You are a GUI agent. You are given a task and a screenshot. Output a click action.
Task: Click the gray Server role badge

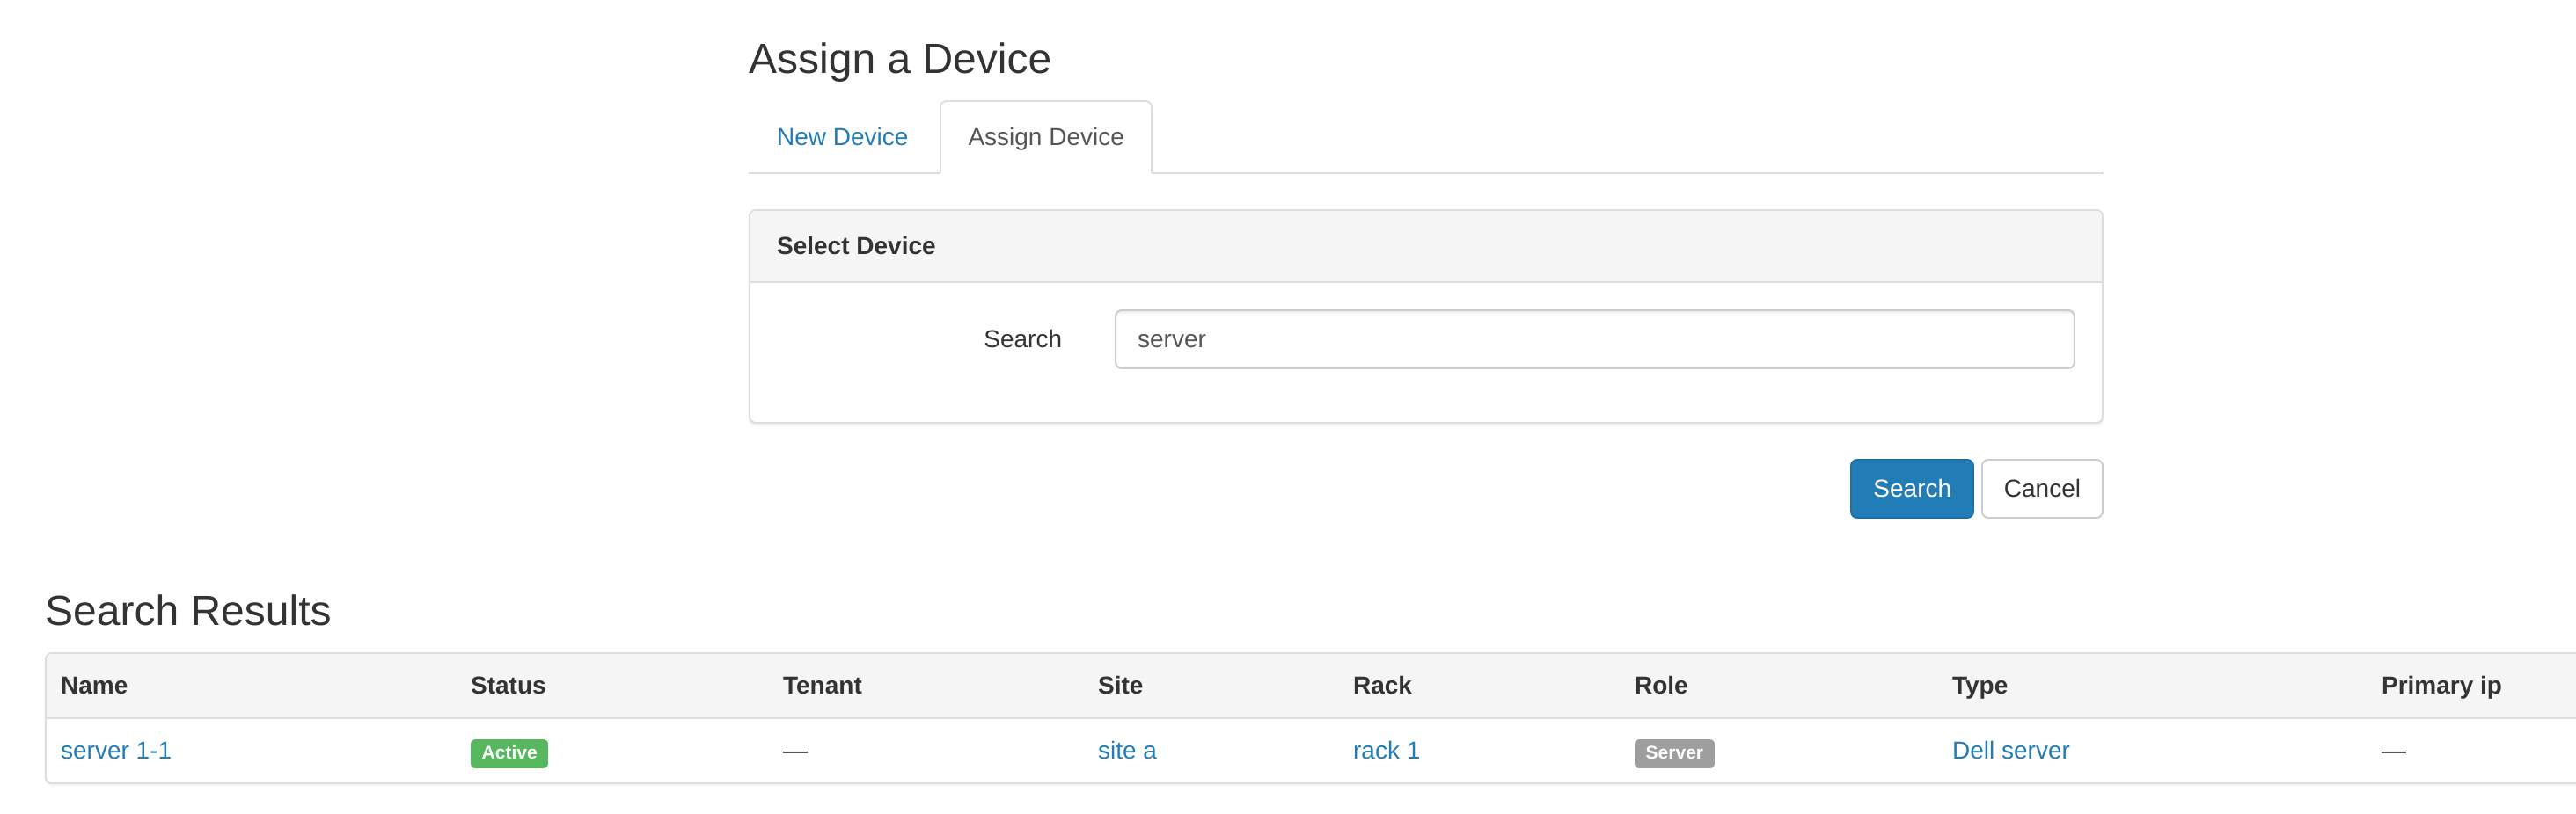pos(1673,753)
